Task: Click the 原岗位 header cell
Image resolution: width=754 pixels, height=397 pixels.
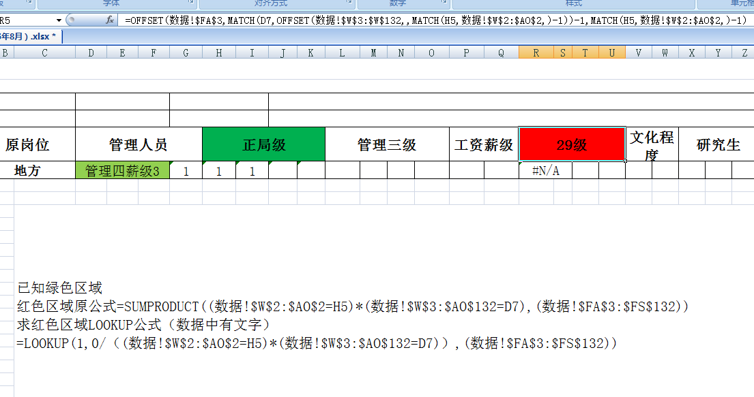Action: pyautogui.click(x=27, y=144)
